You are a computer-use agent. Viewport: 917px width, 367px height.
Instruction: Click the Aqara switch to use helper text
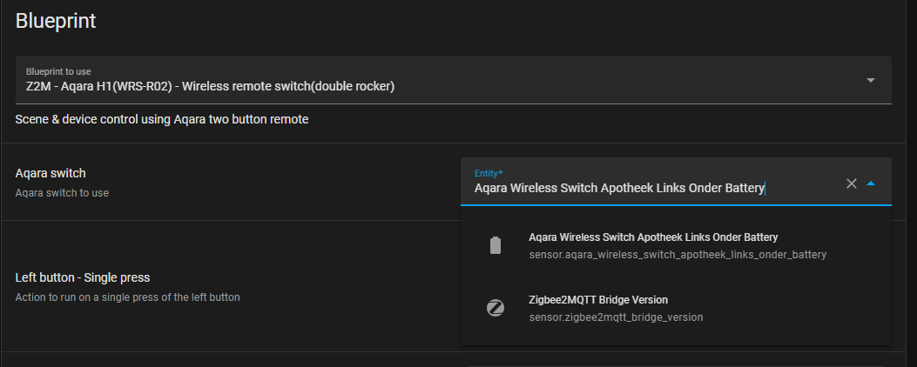click(x=62, y=192)
